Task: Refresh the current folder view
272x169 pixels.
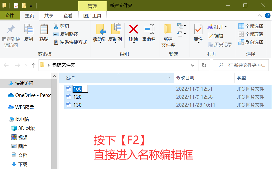Action: (204, 65)
